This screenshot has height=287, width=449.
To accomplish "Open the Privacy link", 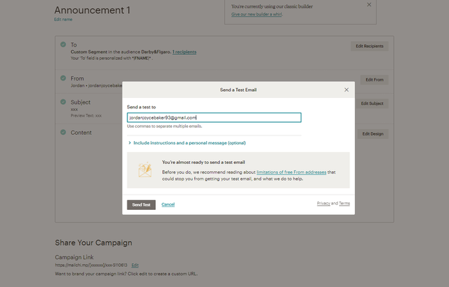I will [323, 204].
